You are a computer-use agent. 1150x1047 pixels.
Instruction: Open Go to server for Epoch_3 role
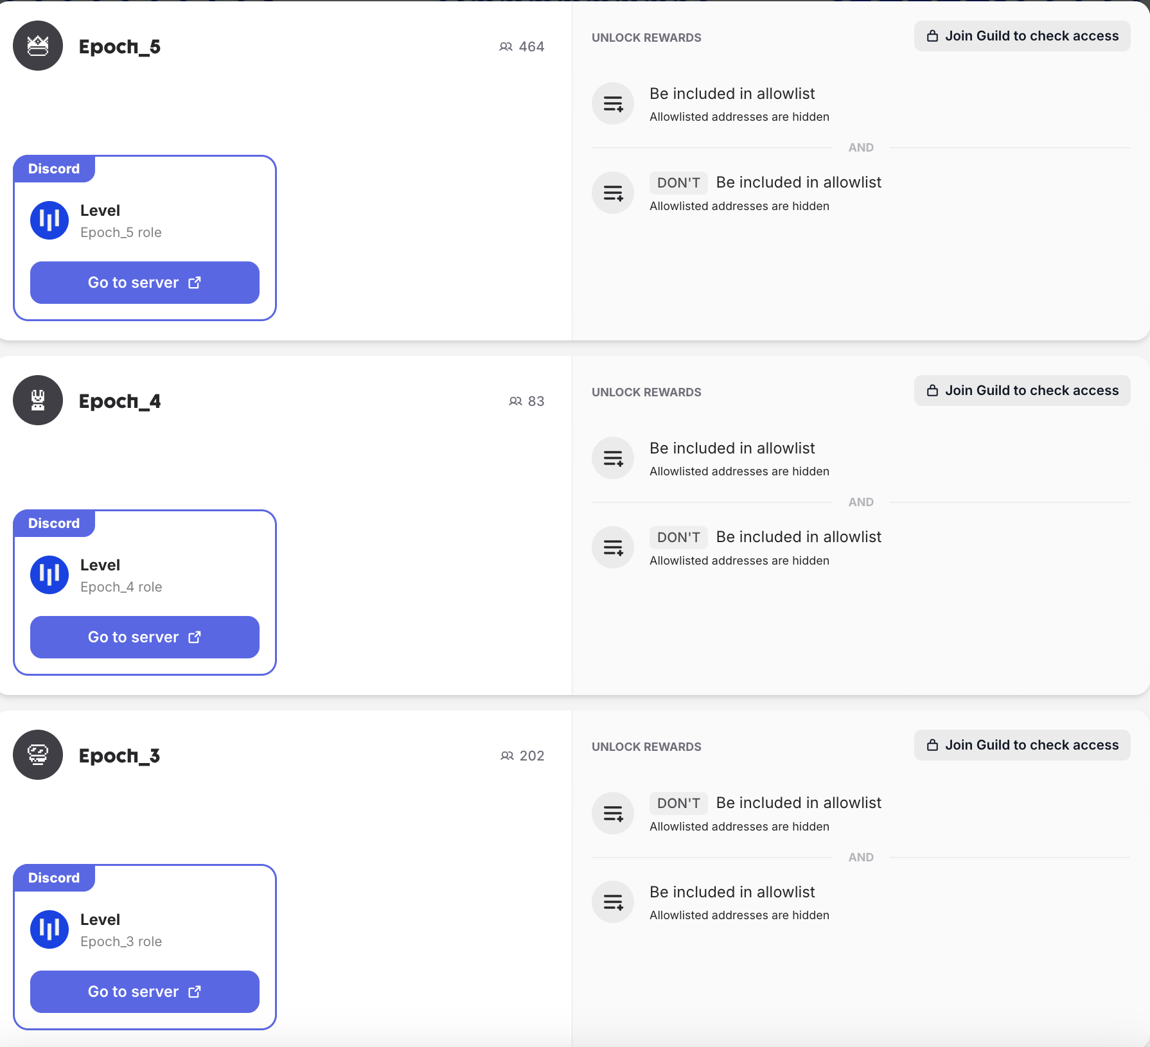click(145, 992)
